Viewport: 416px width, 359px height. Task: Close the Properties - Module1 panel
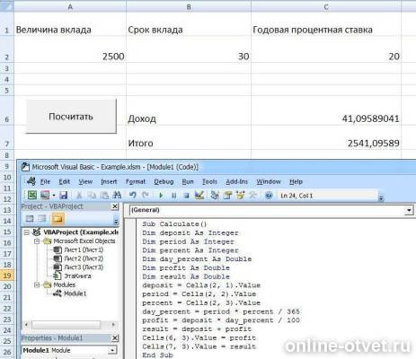point(115,338)
